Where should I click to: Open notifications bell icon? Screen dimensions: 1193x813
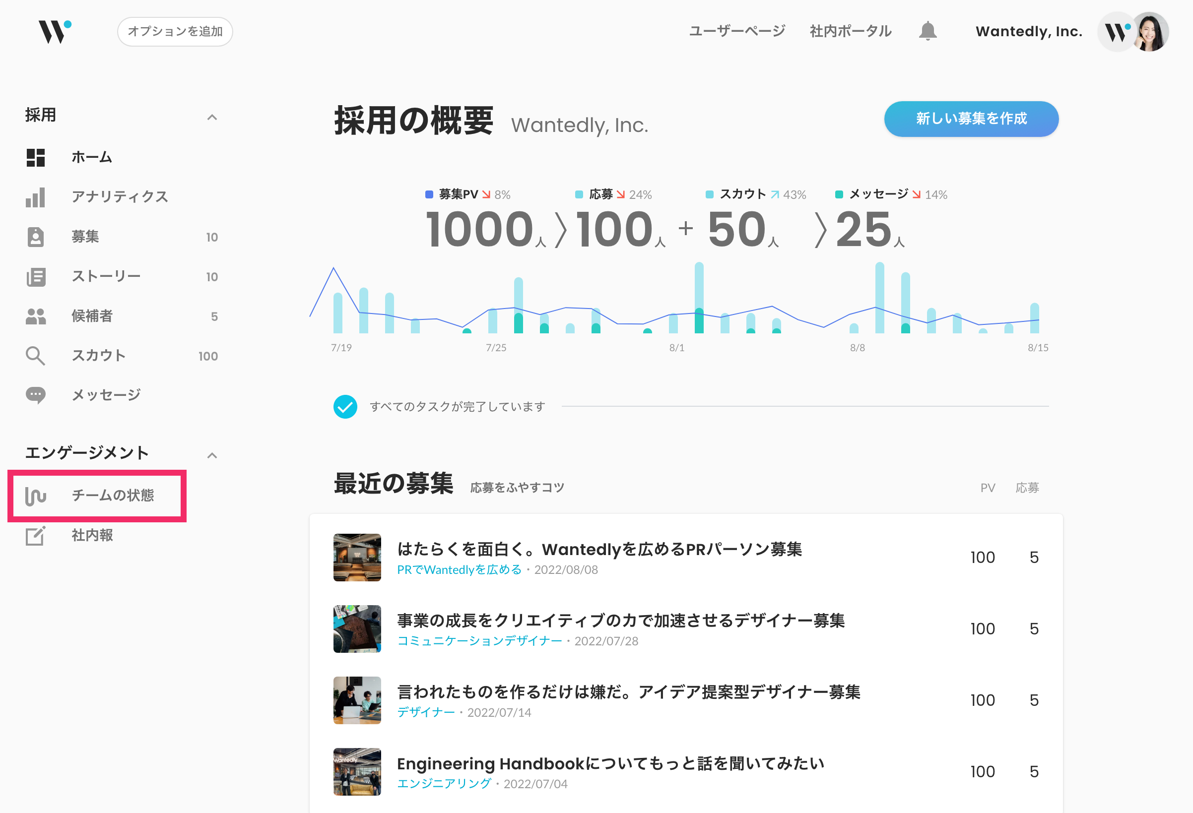928,31
